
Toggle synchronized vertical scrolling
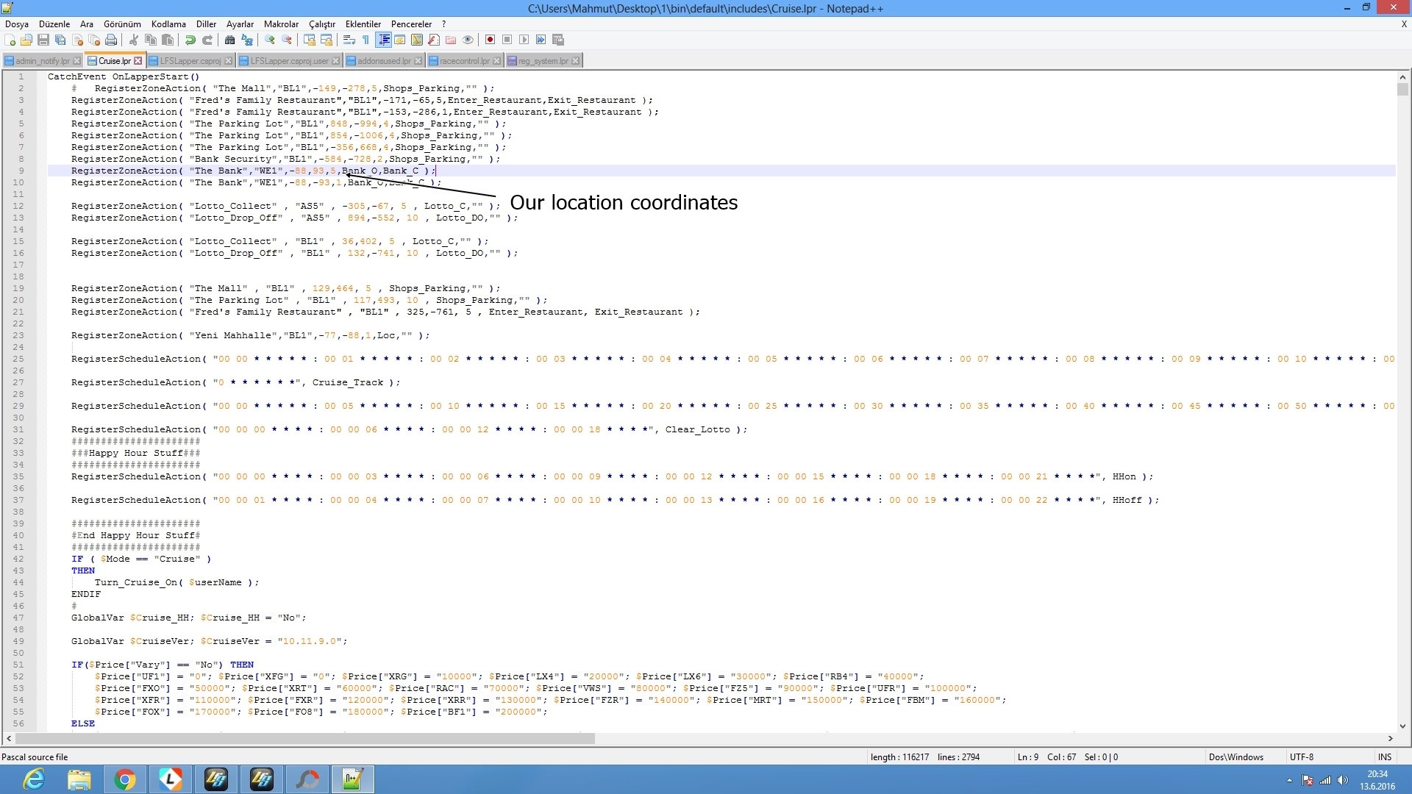310,40
